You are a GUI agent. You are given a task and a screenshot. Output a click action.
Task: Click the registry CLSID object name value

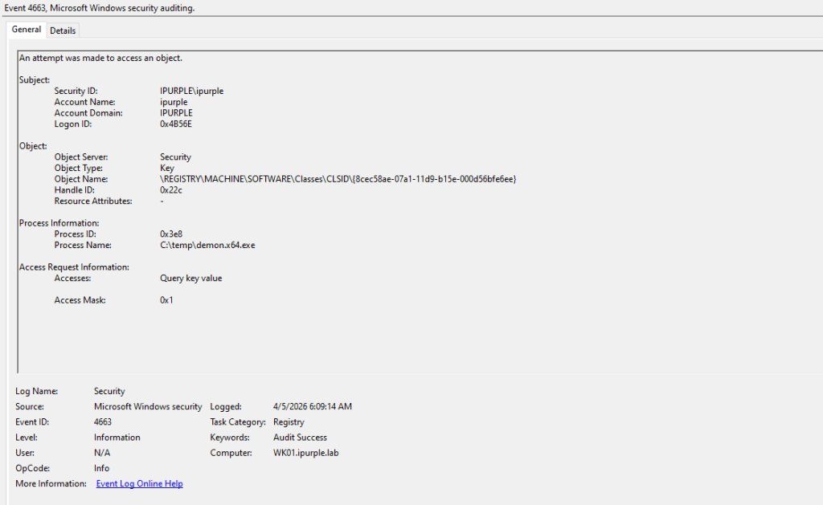coord(338,179)
